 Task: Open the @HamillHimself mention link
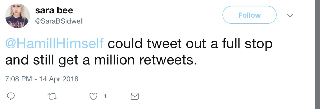click(x=54, y=44)
